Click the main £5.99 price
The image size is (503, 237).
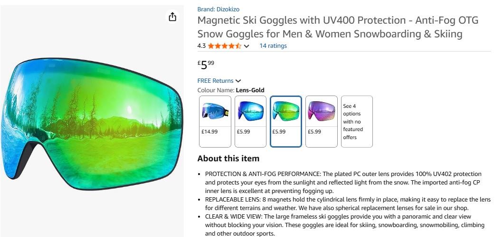click(x=206, y=64)
